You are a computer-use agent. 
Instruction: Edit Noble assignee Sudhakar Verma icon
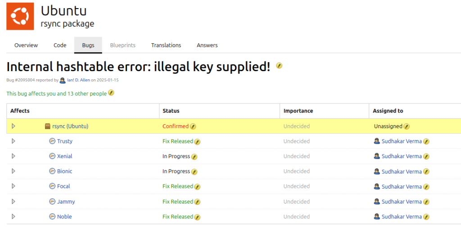pyautogui.click(x=426, y=217)
